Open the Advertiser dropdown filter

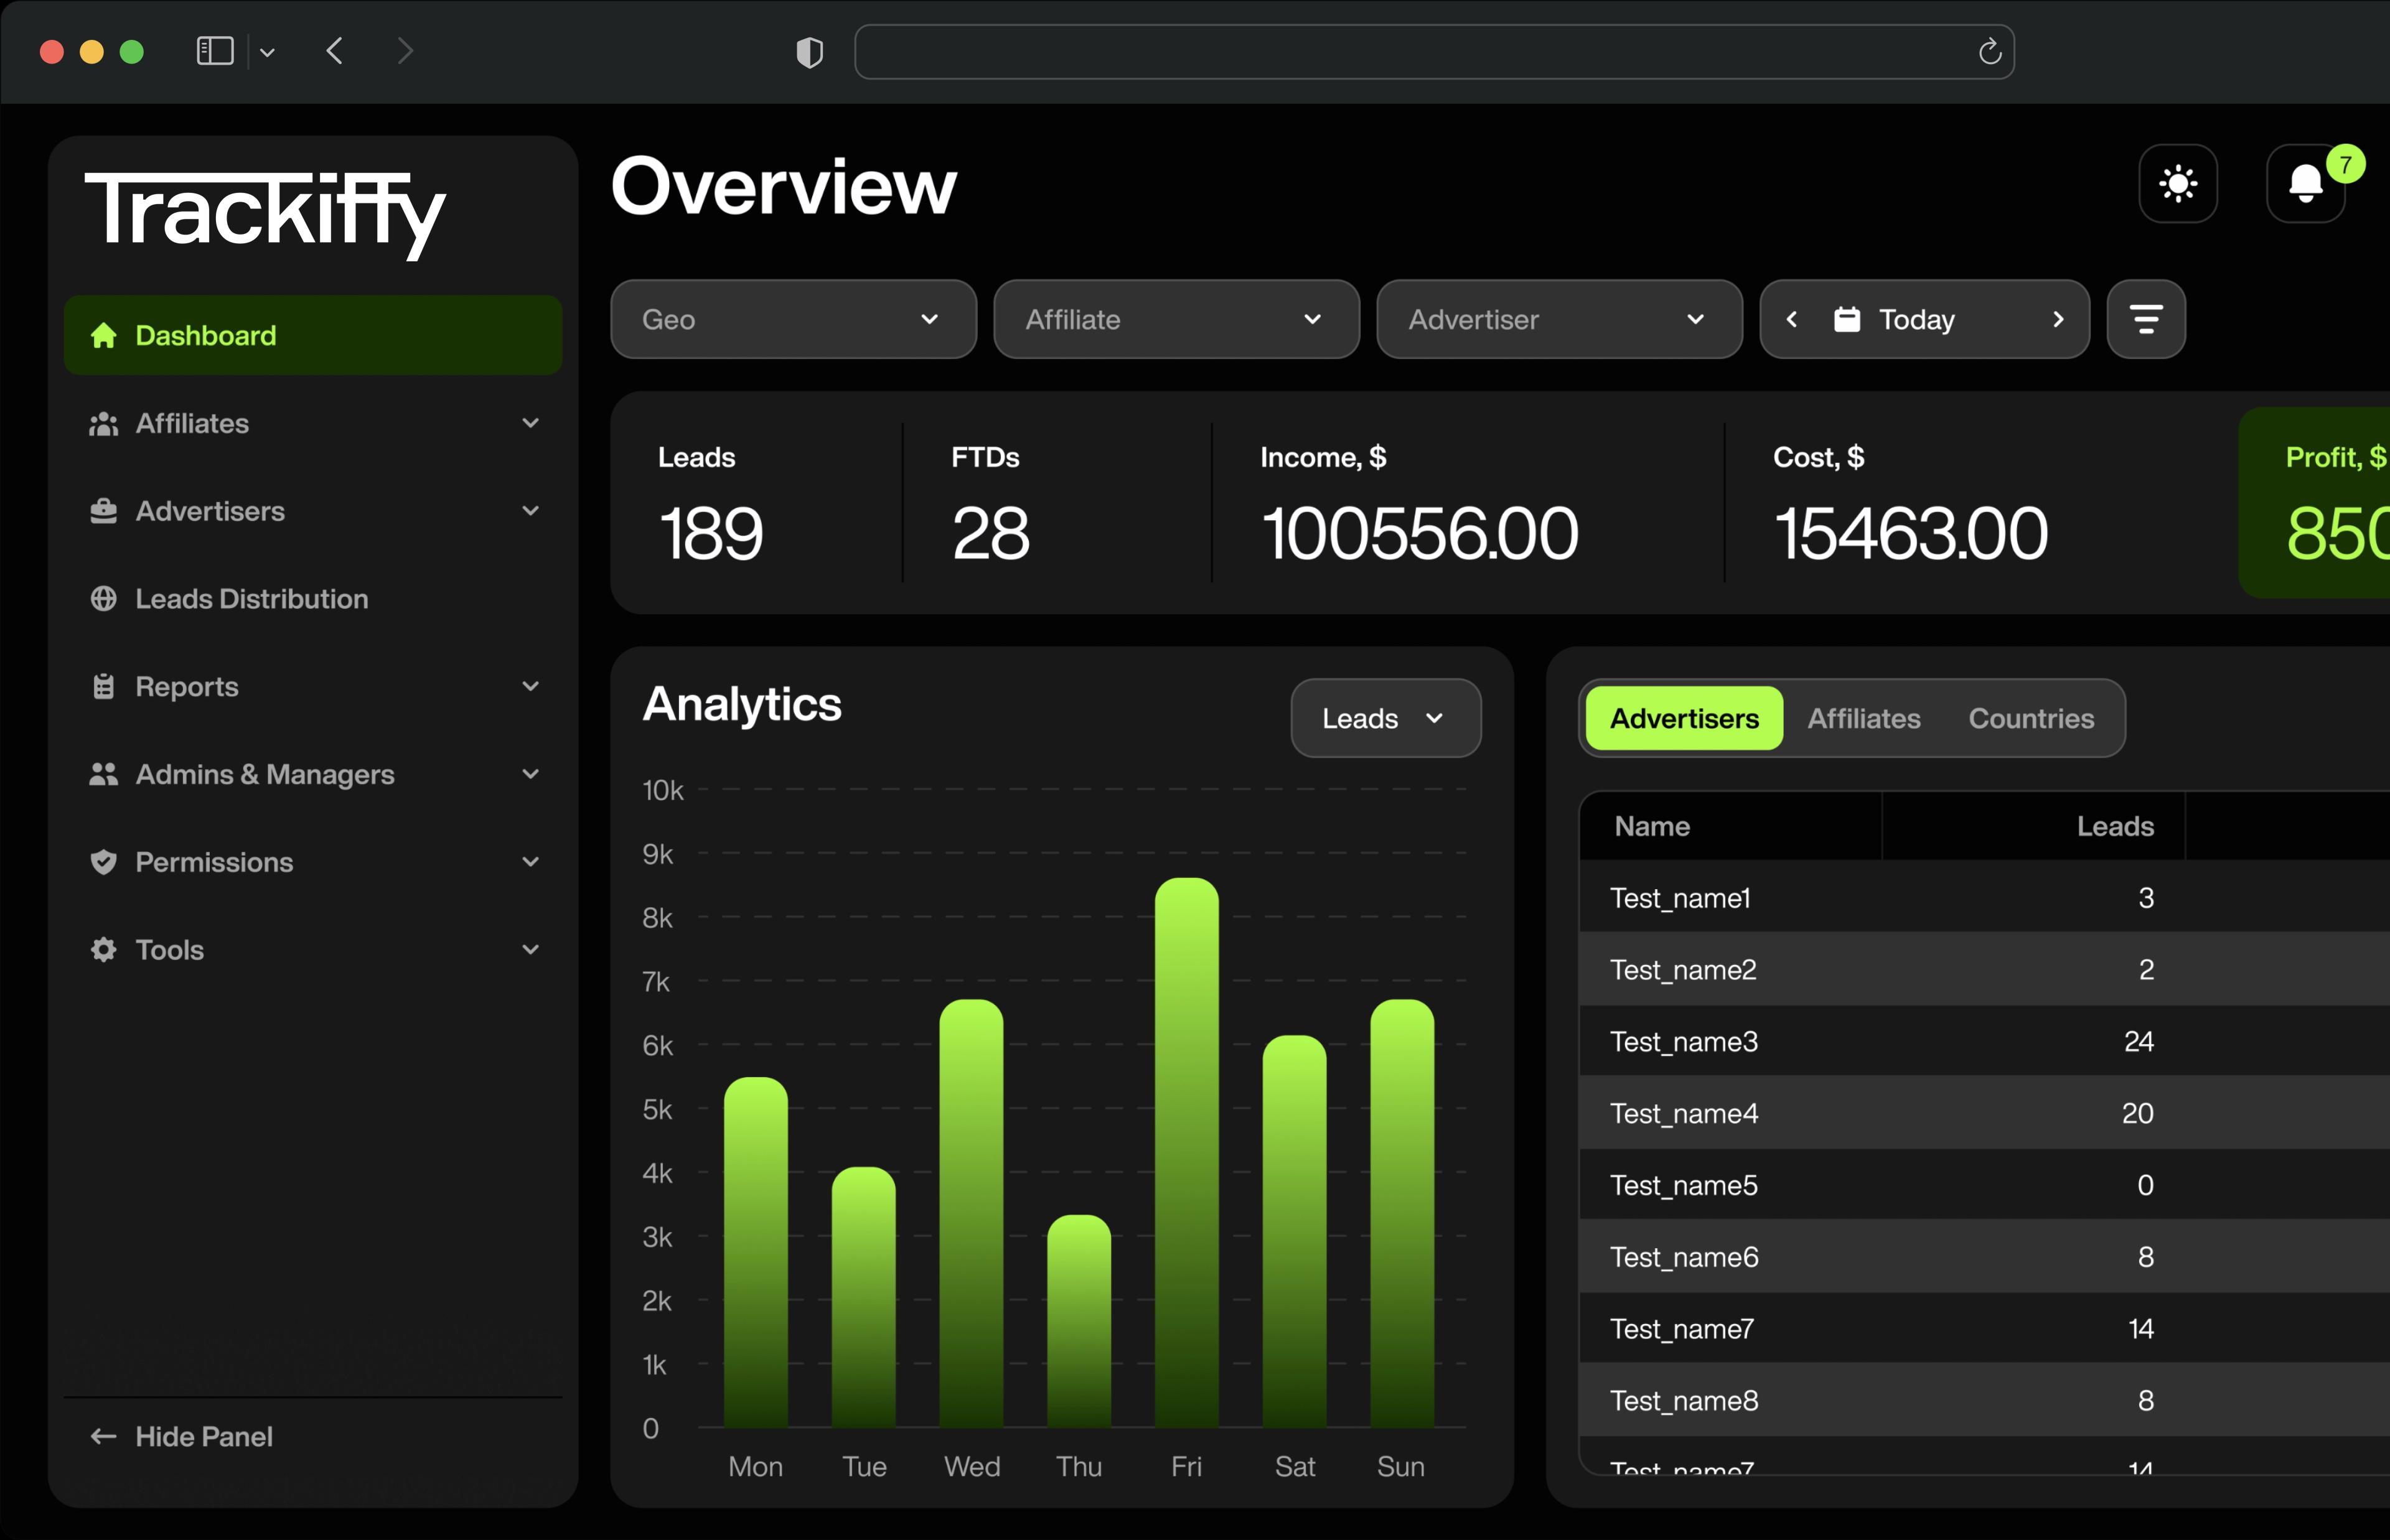point(1558,319)
